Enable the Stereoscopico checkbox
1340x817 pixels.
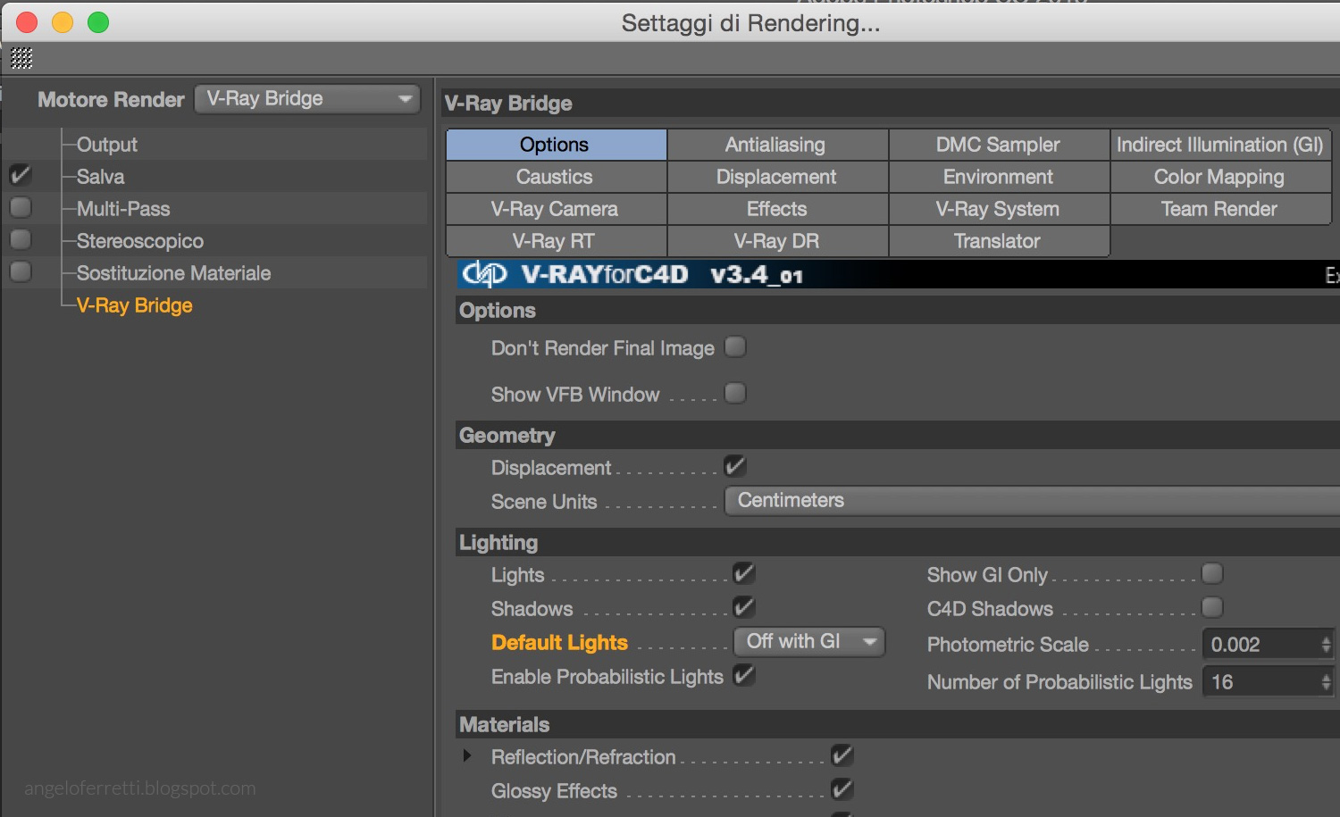coord(21,239)
